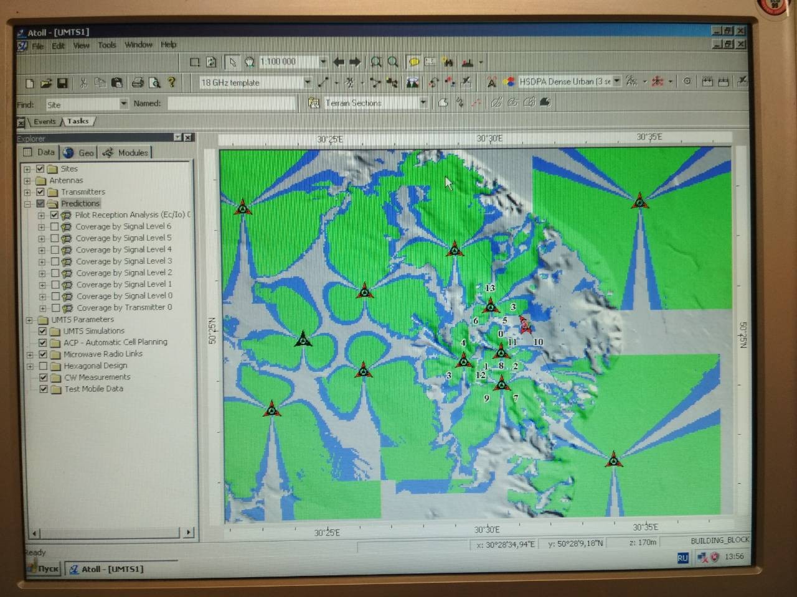
Task: Print the current map
Action: [x=138, y=82]
